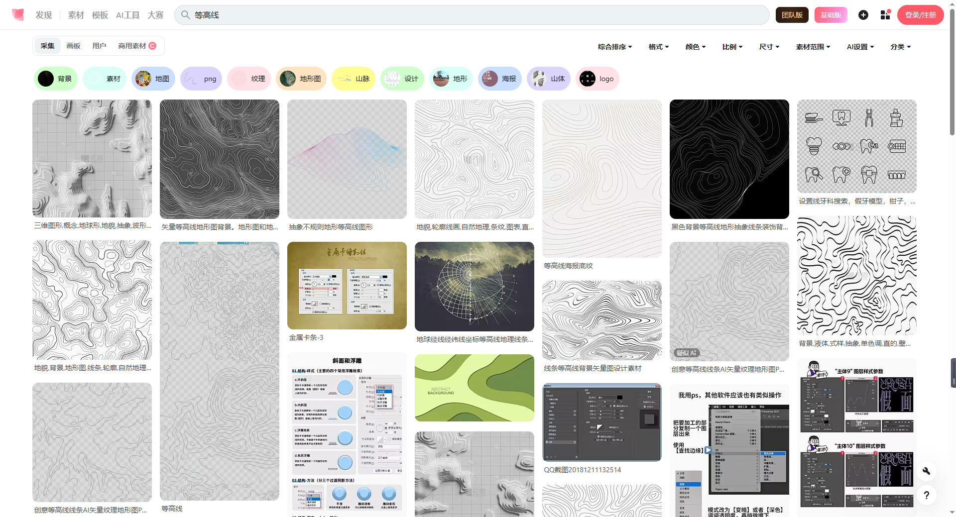Open the green abstract background thumbnail

click(475, 388)
